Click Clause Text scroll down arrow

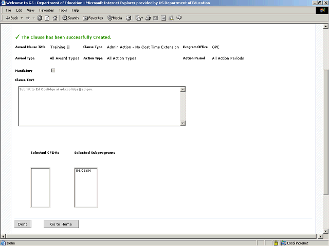click(x=183, y=123)
